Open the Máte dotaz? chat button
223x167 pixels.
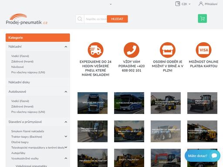pyautogui.click(x=203, y=156)
